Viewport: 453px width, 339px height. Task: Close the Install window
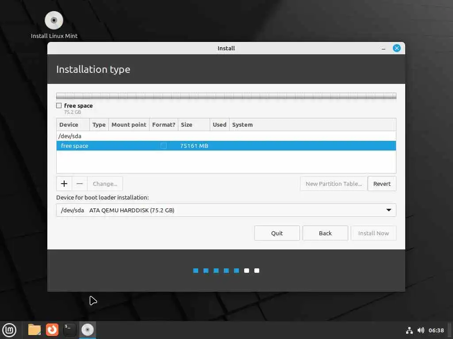397,48
